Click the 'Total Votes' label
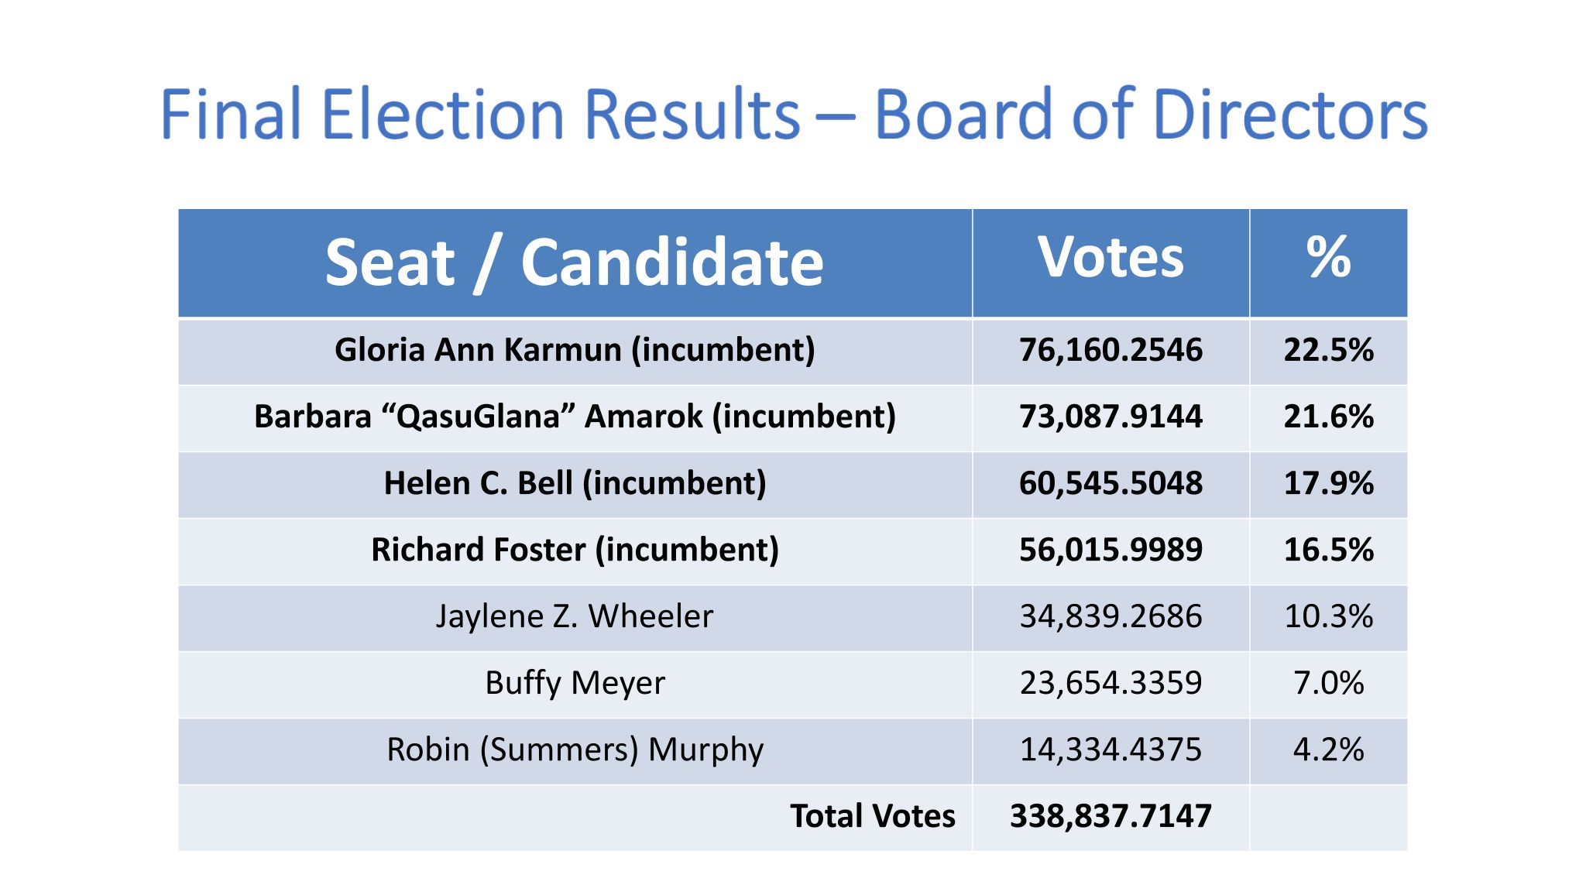 point(872,816)
